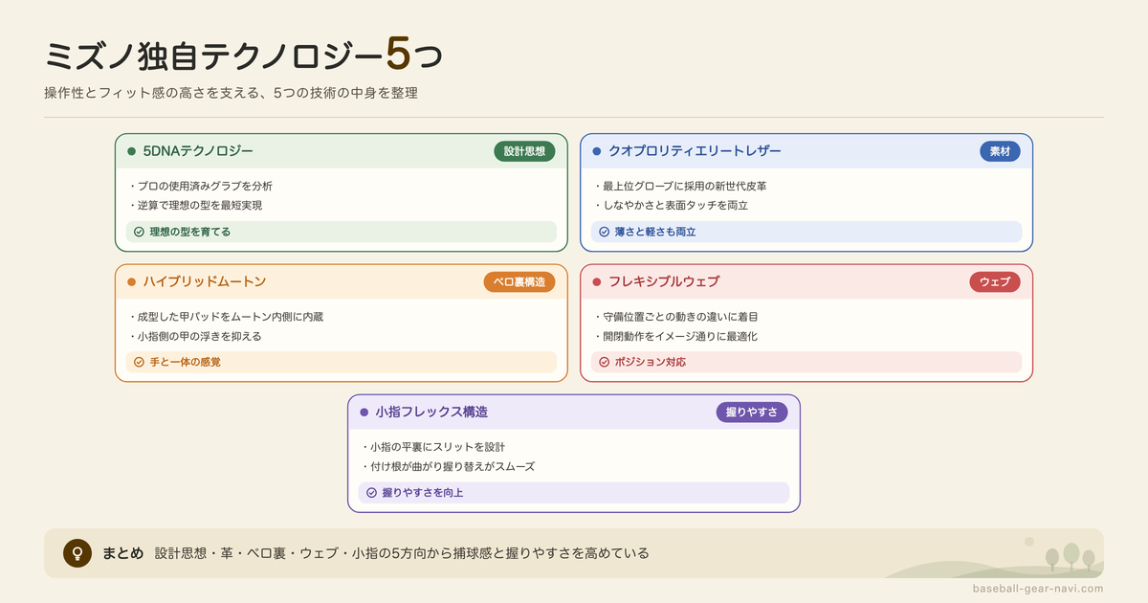Select the クオプロリティエリートレザー card heading

(695, 151)
